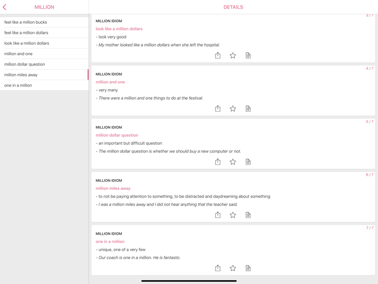Tap 'one in a million' sidebar entry

[44, 85]
